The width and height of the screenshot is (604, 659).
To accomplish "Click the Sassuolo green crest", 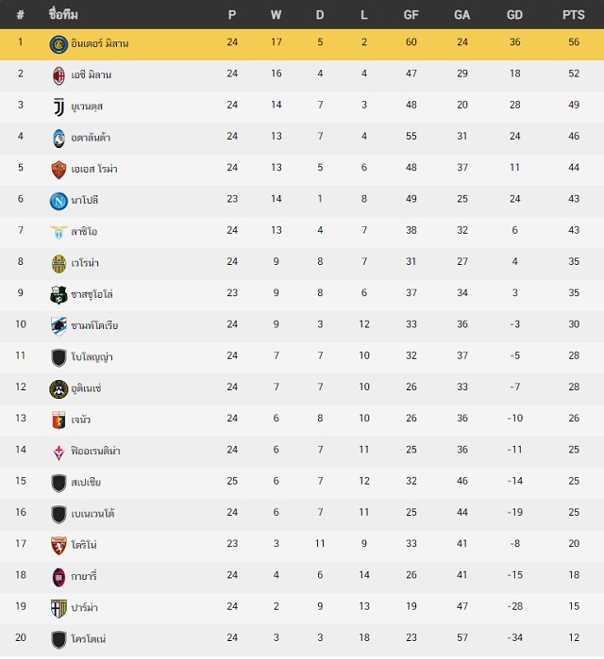I will point(59,295).
